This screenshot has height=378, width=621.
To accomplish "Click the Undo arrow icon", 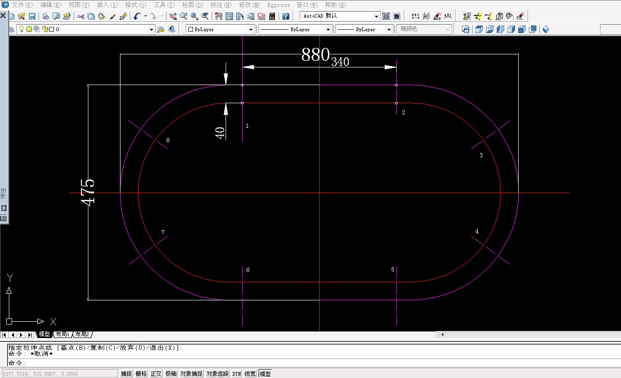I will [136, 16].
